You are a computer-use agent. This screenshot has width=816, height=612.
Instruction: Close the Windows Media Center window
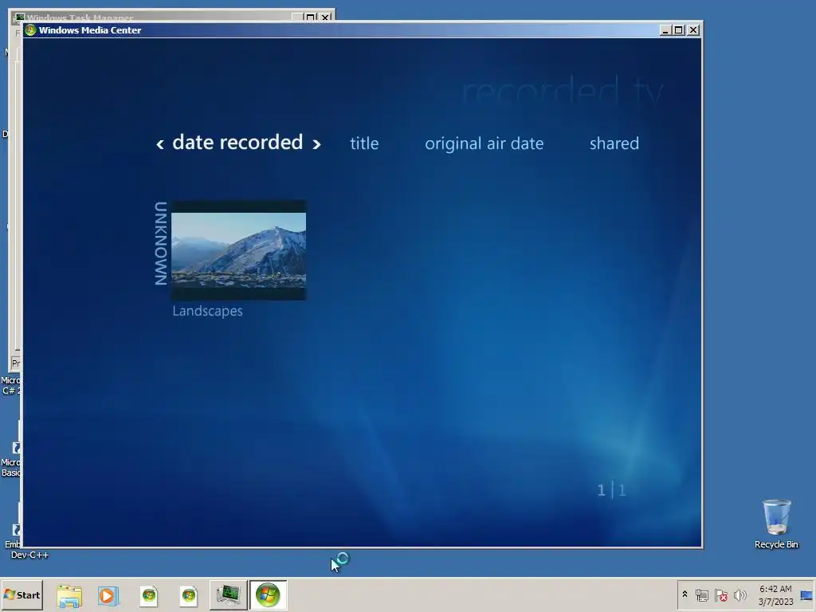693,30
